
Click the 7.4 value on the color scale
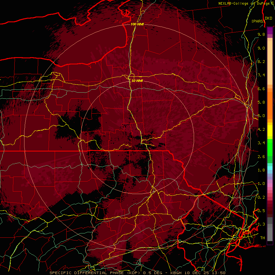click(x=261, y=75)
